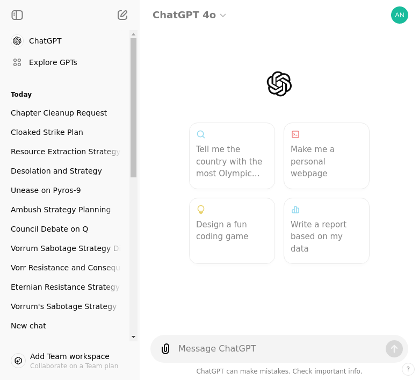
Task: Choose the Make me a personal webpage suggestion
Action: tap(326, 156)
